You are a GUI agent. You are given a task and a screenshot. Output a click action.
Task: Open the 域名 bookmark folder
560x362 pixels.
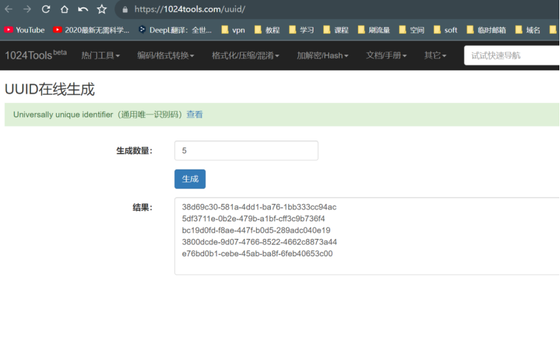528,30
